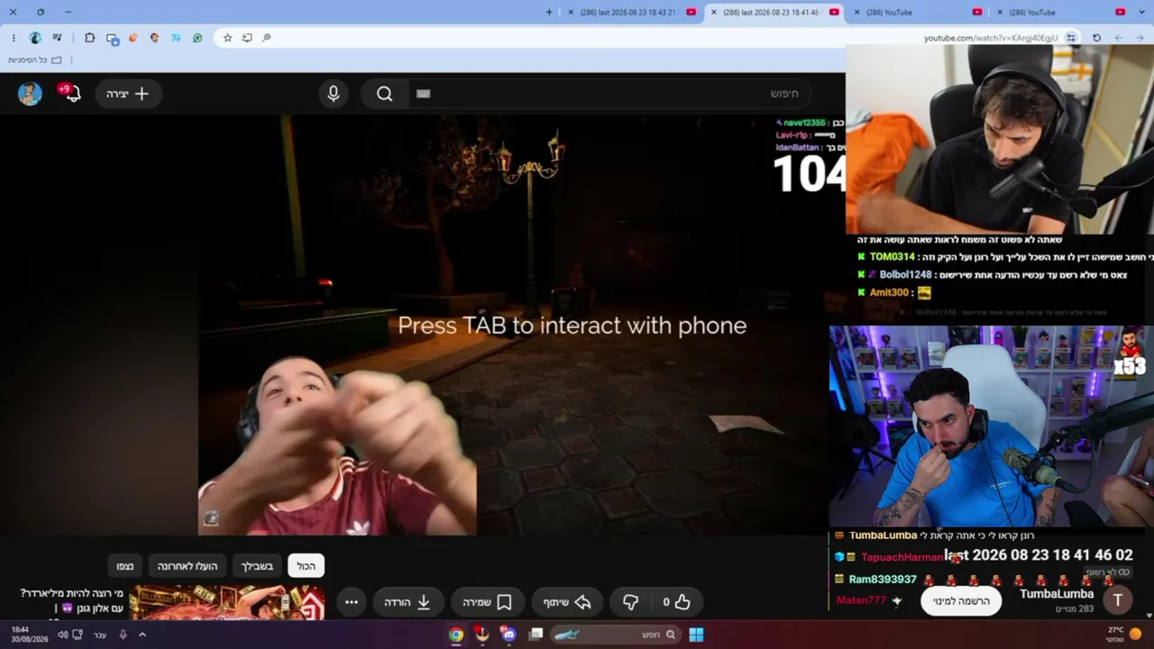Viewport: 1154px width, 649px height.
Task: Open the recommended video thumbnail
Action: coord(227,602)
